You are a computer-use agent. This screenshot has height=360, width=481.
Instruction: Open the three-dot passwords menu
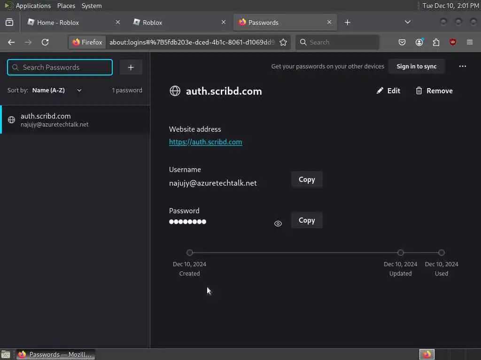click(463, 66)
